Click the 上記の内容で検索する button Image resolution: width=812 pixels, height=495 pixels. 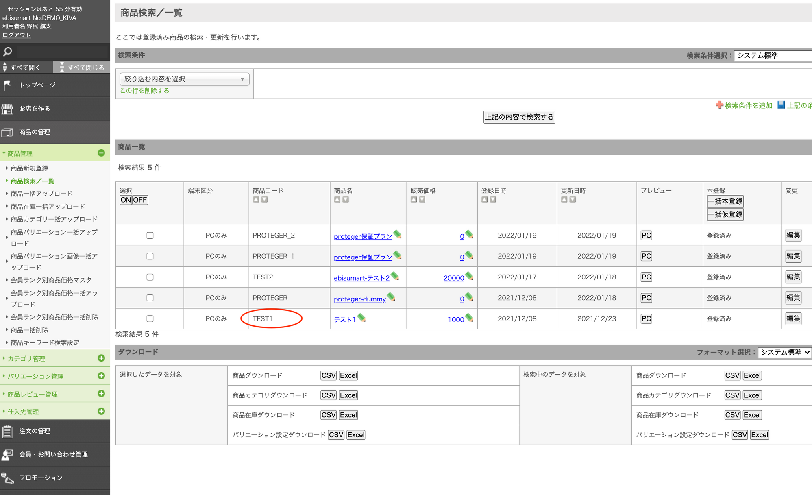(x=519, y=117)
